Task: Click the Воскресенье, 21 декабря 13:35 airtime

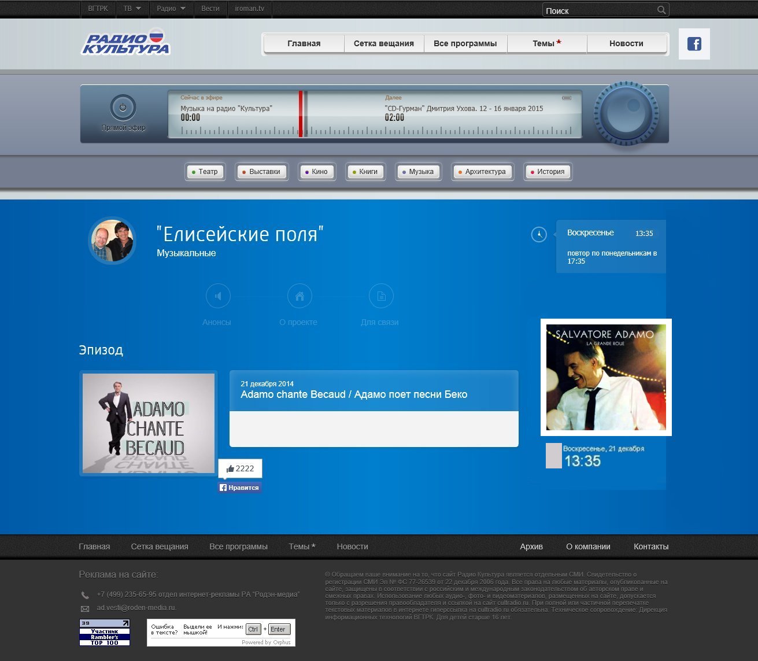Action: tap(603, 456)
